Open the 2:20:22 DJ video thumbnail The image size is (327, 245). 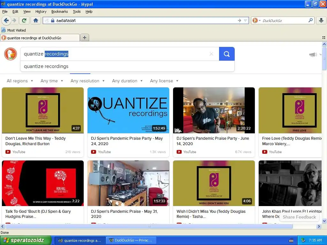(214, 110)
